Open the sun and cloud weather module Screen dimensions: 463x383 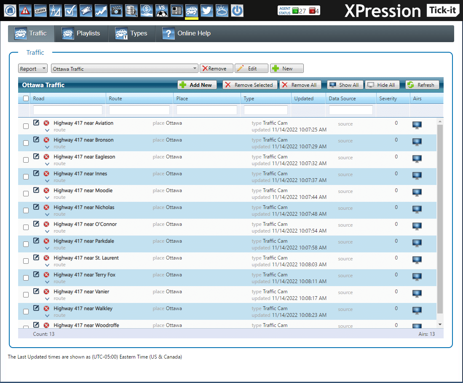[x=222, y=11]
